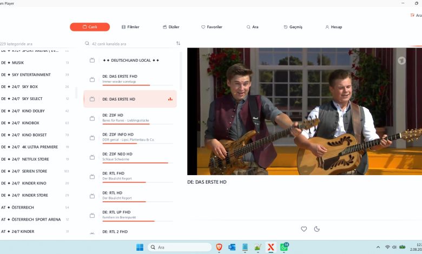This screenshot has width=422, height=254.
Task: Open the red X player taskbar icon
Action: tap(271, 248)
